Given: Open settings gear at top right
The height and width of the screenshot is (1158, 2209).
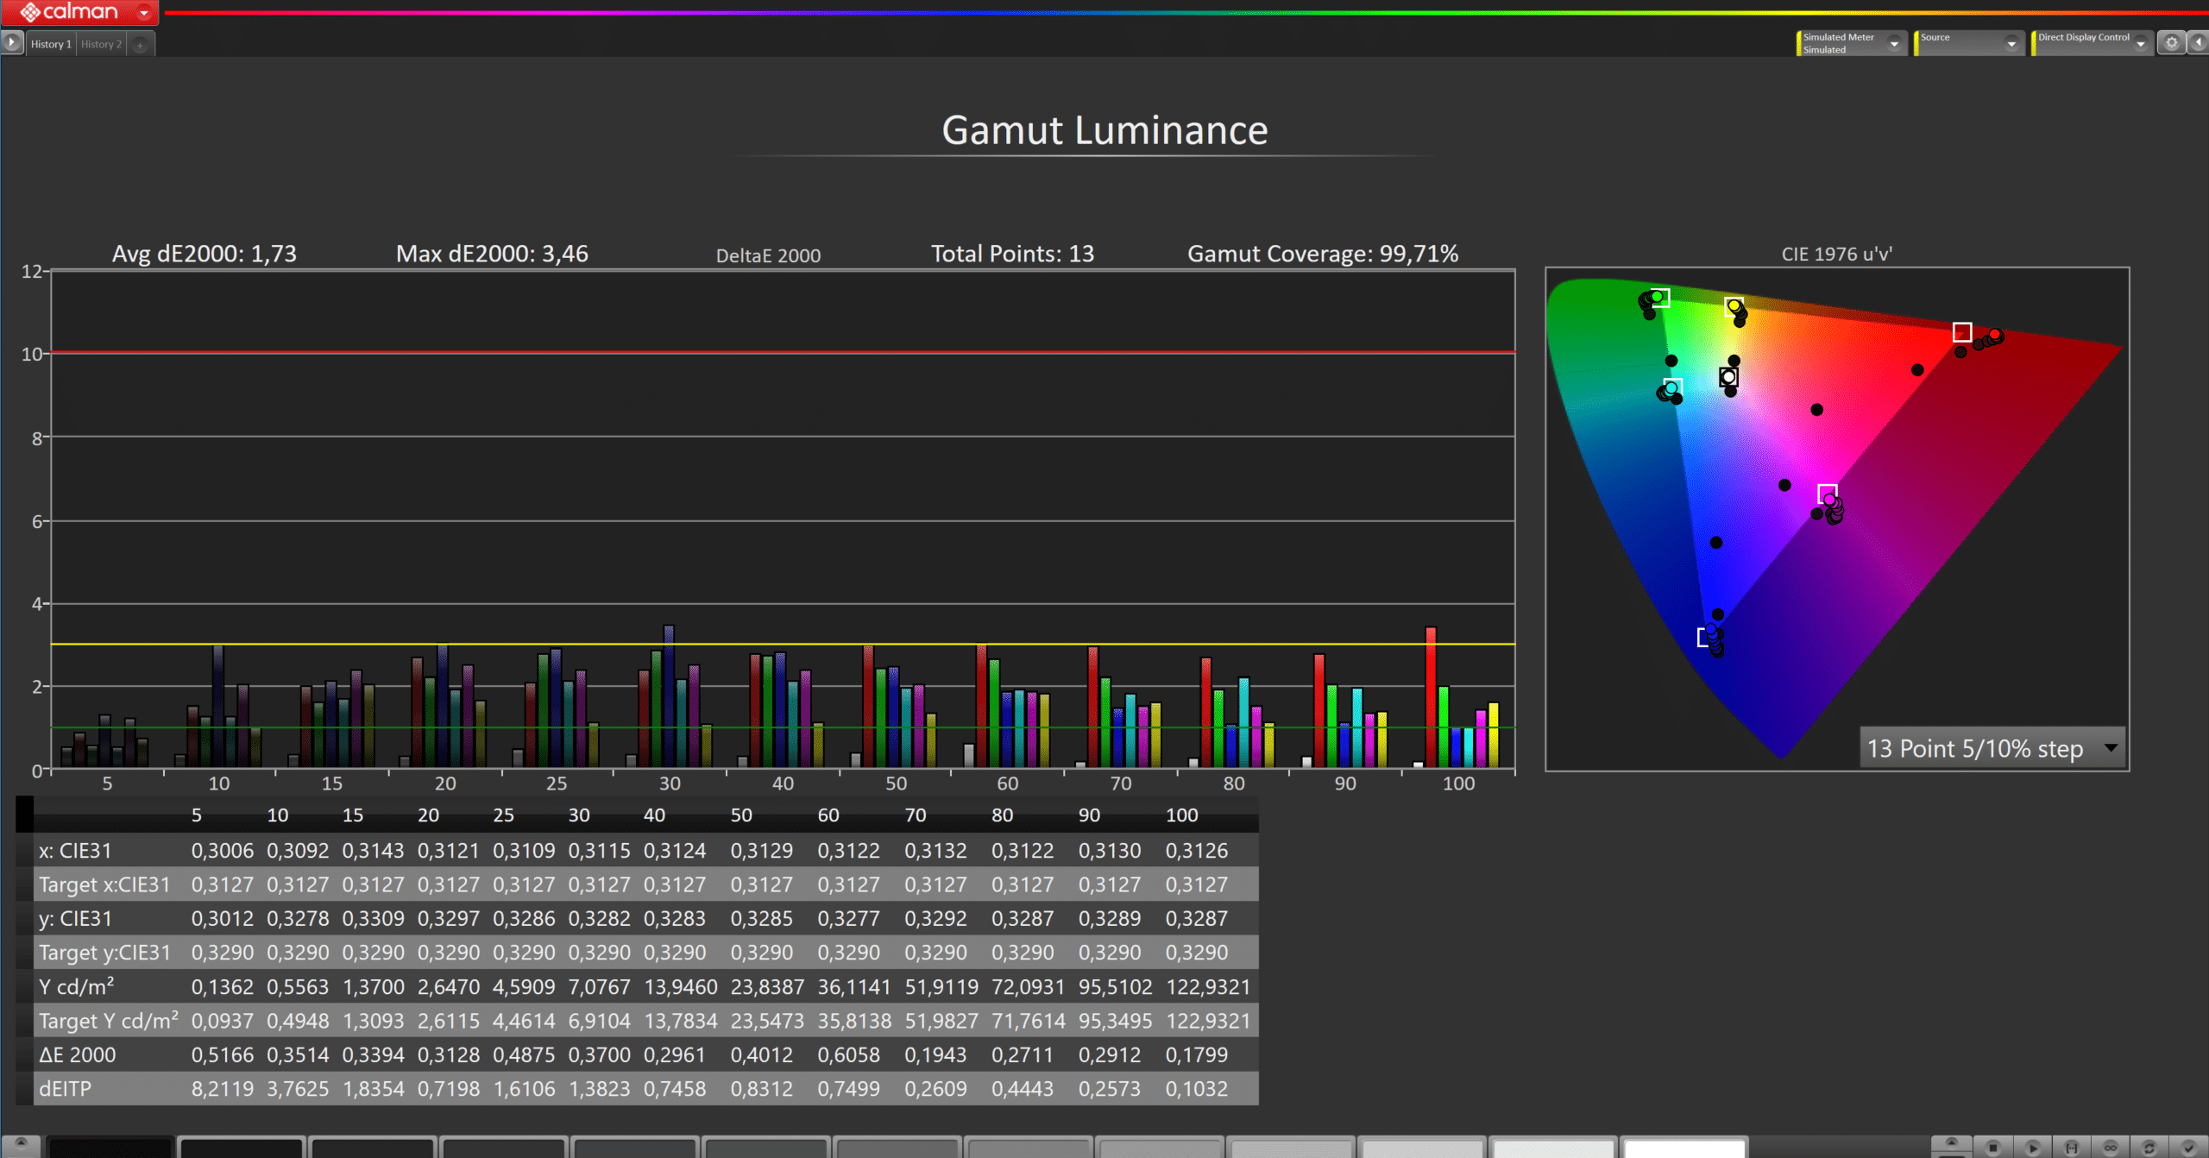Looking at the screenshot, I should pyautogui.click(x=2172, y=42).
